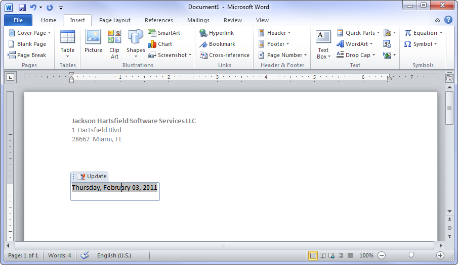Click the Previous Page double-arrow button

[x=449, y=219]
